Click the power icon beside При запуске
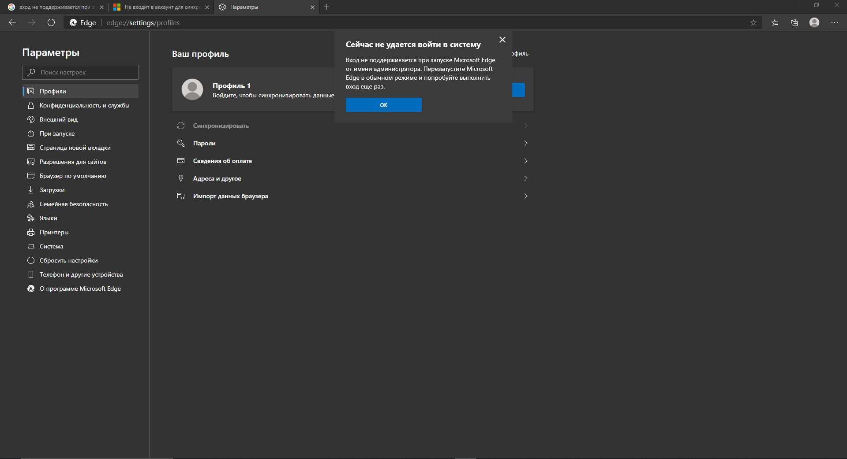This screenshot has height=459, width=847. click(x=31, y=133)
